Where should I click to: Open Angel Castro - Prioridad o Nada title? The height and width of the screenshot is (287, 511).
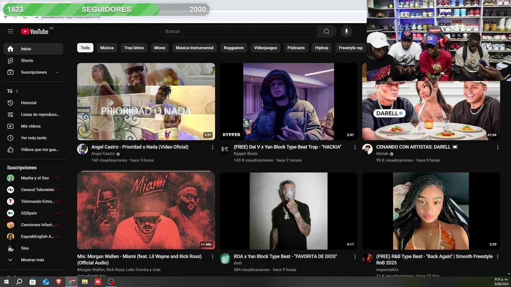(x=140, y=147)
